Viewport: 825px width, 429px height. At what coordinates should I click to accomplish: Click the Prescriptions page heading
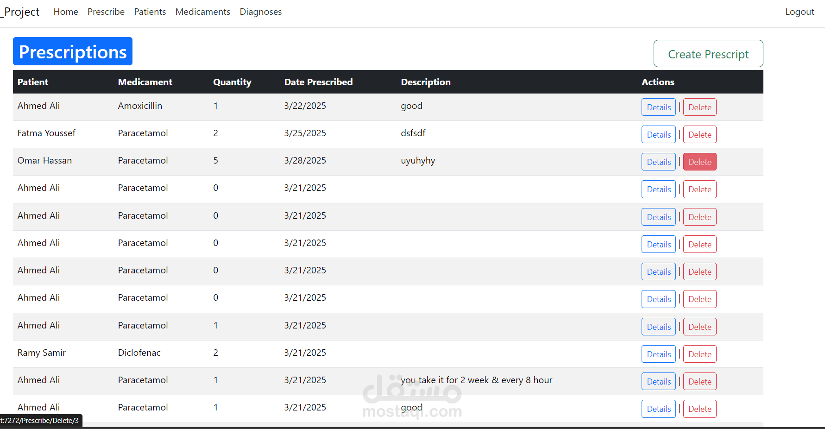coord(73,51)
